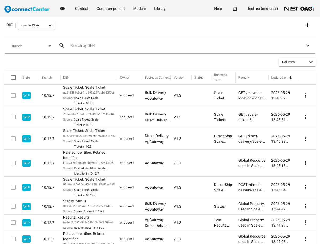Image resolution: width=320 pixels, height=244 pixels.
Task: Click the NIST OAGi logo
Action: (x=299, y=9)
